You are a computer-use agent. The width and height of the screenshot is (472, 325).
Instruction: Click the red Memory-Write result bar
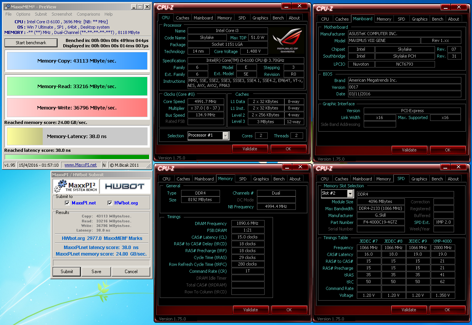[77, 108]
